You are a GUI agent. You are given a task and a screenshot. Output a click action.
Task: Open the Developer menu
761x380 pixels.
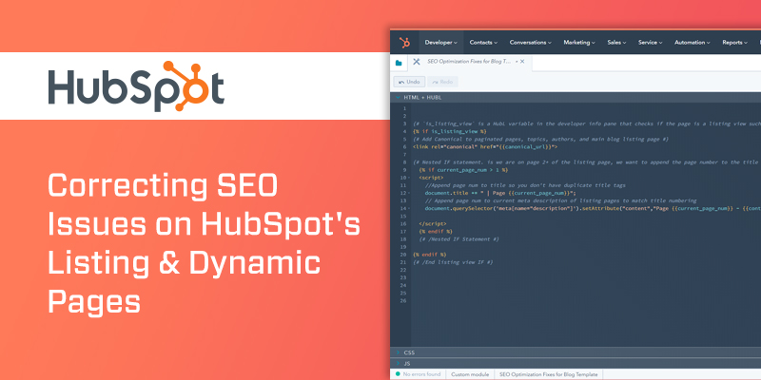pyautogui.click(x=440, y=43)
